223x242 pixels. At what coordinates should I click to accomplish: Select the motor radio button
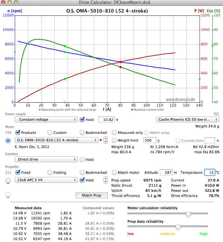point(8,141)
